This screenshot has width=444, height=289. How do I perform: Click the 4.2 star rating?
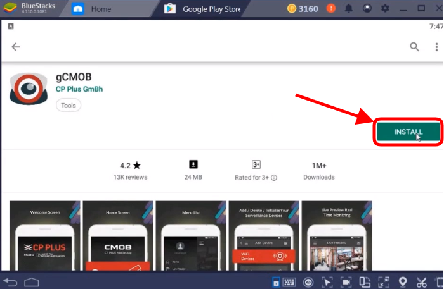[130, 166]
